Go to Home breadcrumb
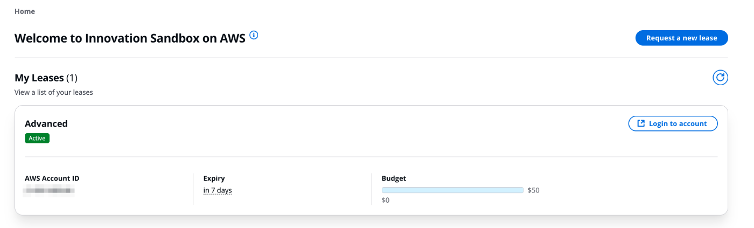This screenshot has height=228, width=754. tap(25, 11)
